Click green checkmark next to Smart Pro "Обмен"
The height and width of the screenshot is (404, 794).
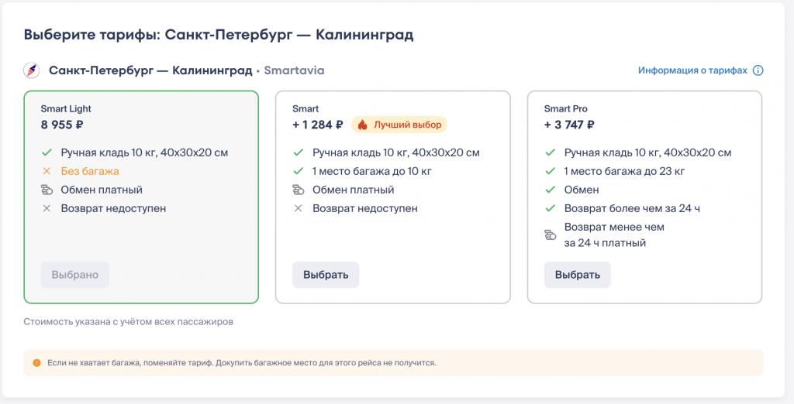click(x=550, y=190)
